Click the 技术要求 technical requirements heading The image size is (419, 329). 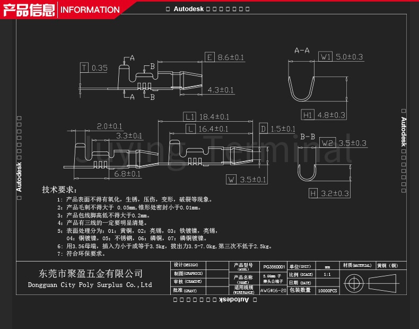(x=59, y=190)
